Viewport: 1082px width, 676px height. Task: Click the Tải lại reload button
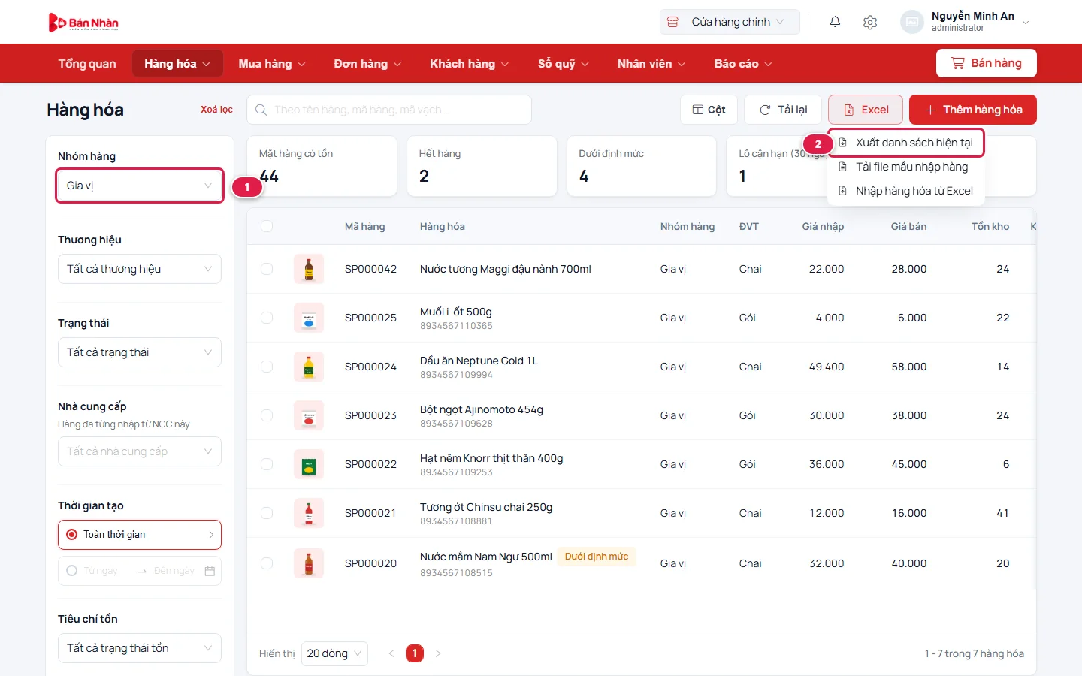tap(783, 110)
